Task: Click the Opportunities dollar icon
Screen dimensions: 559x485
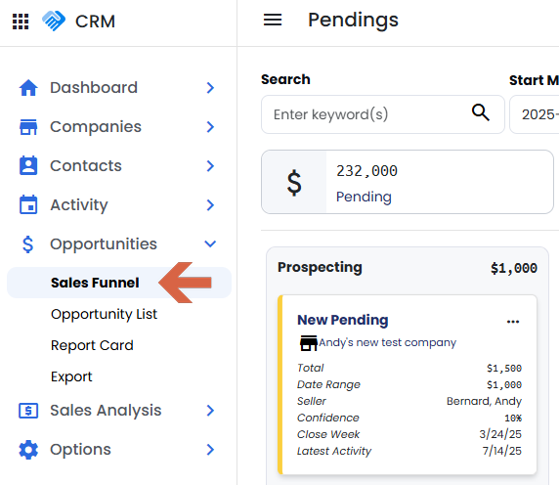Action: 27,244
